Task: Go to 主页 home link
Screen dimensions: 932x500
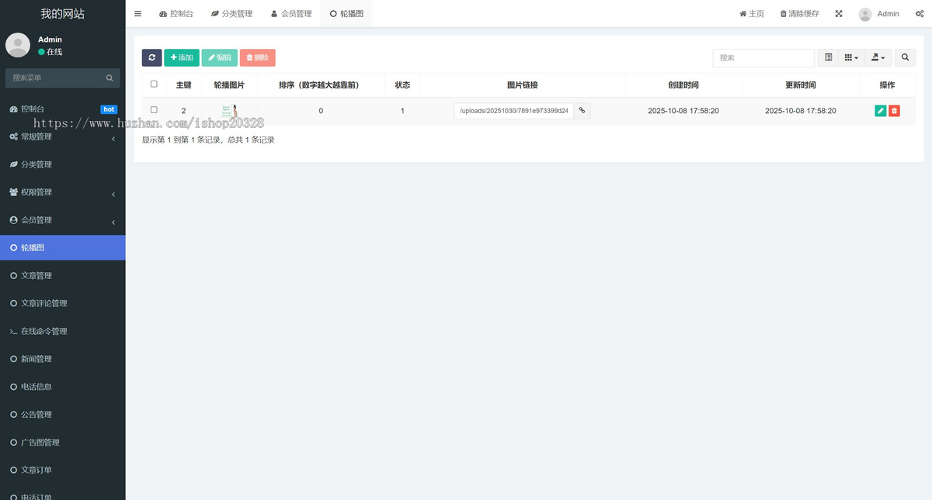Action: point(752,14)
